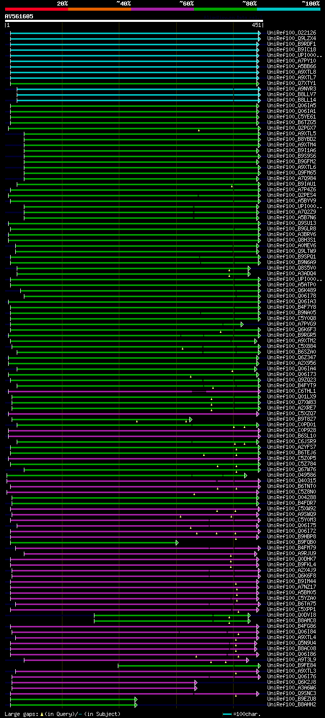The width and height of the screenshot is (325, 718).
Task: Click the green ~80% identity legend segment
Action: (225, 9)
